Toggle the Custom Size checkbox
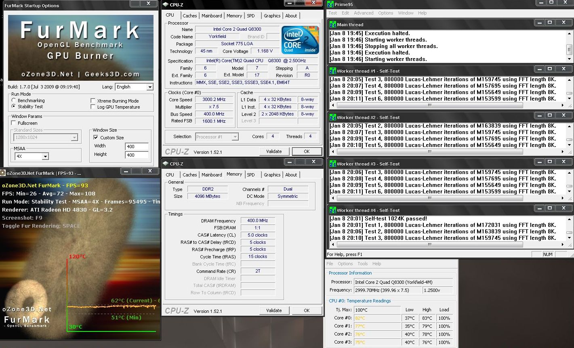Screen dimensions: 574x348 (x=96, y=138)
